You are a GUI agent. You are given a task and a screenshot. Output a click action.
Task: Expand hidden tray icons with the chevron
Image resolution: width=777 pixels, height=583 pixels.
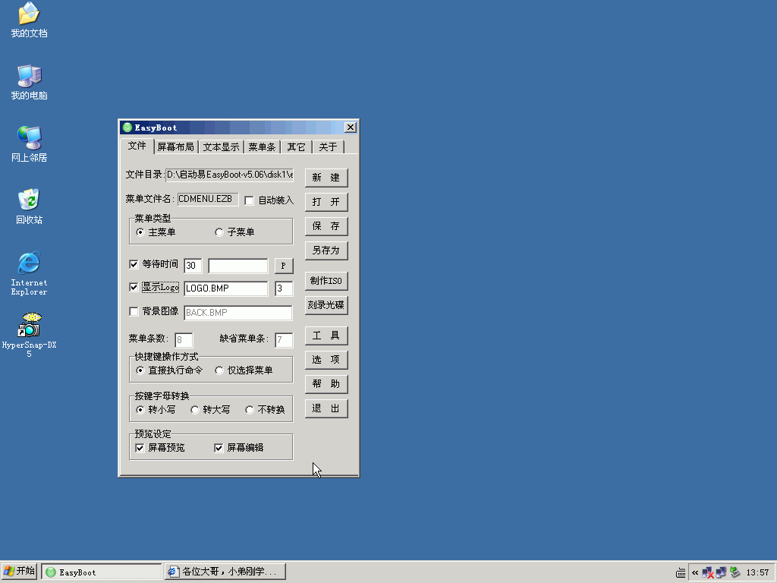click(695, 572)
